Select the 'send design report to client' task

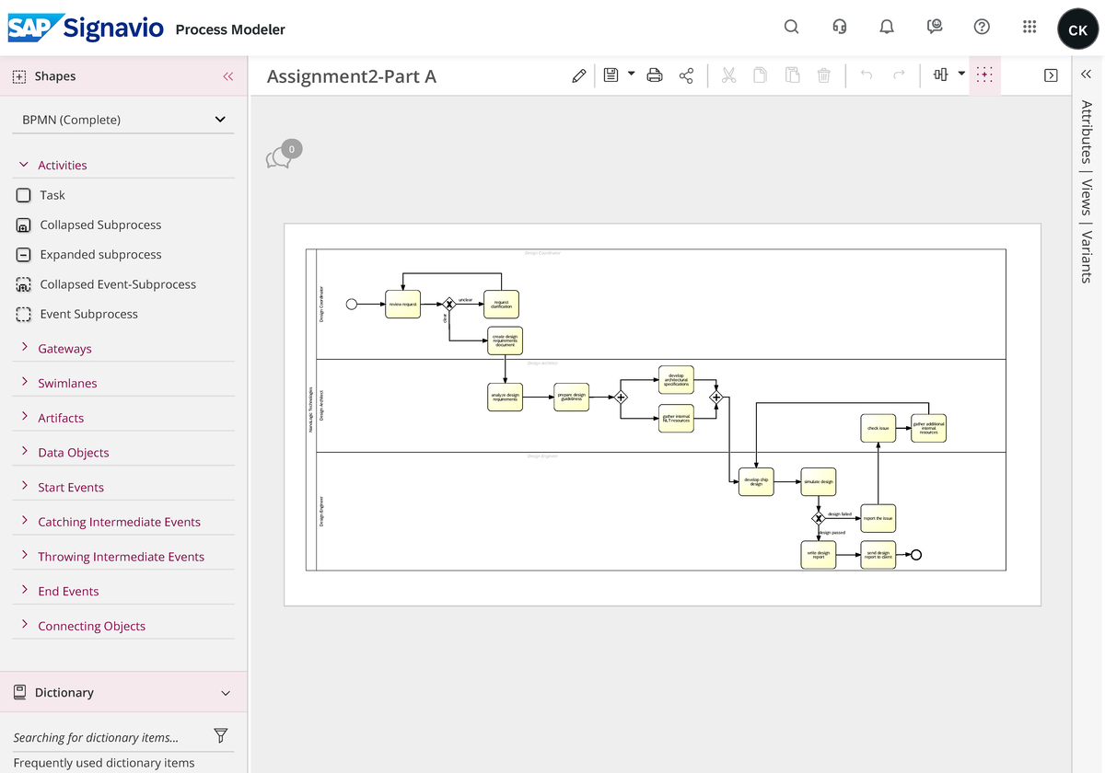coord(878,555)
